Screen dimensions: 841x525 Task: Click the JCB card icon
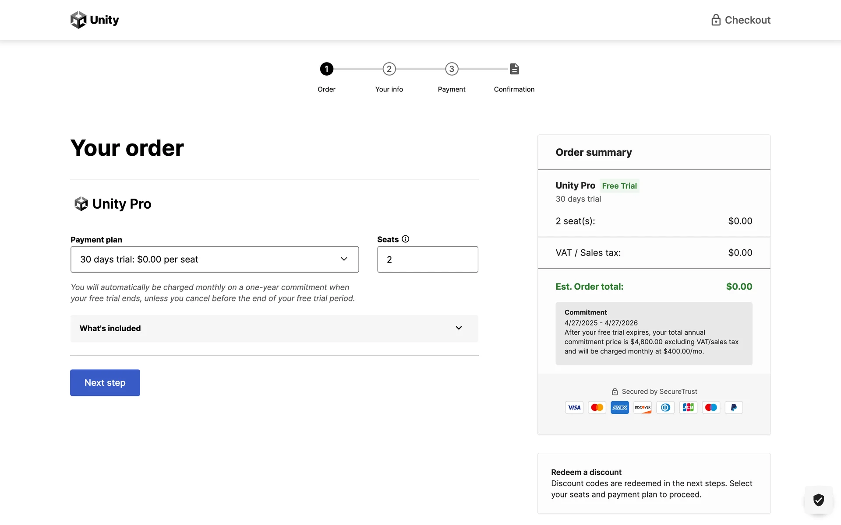[x=688, y=408]
